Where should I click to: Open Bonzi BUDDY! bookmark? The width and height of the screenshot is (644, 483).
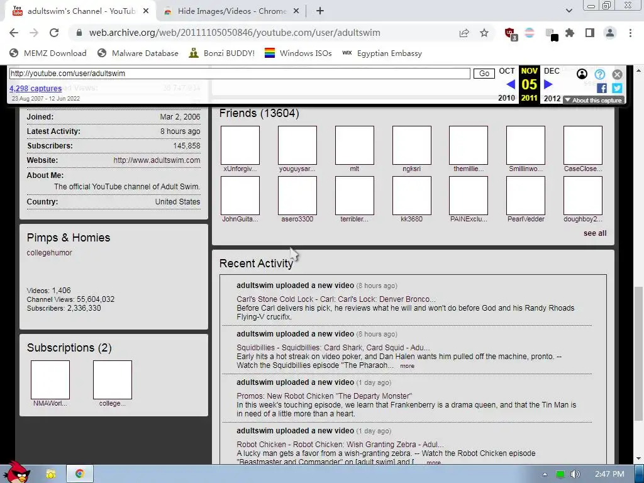tap(222, 53)
